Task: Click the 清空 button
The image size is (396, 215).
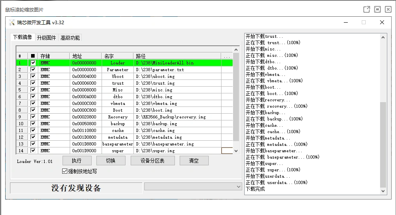Action: [194, 161]
